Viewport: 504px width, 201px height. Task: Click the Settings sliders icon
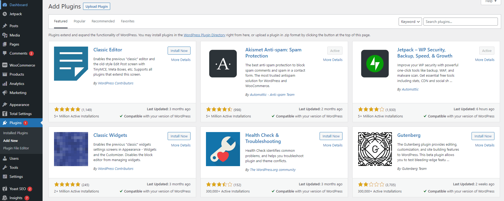tap(5, 177)
